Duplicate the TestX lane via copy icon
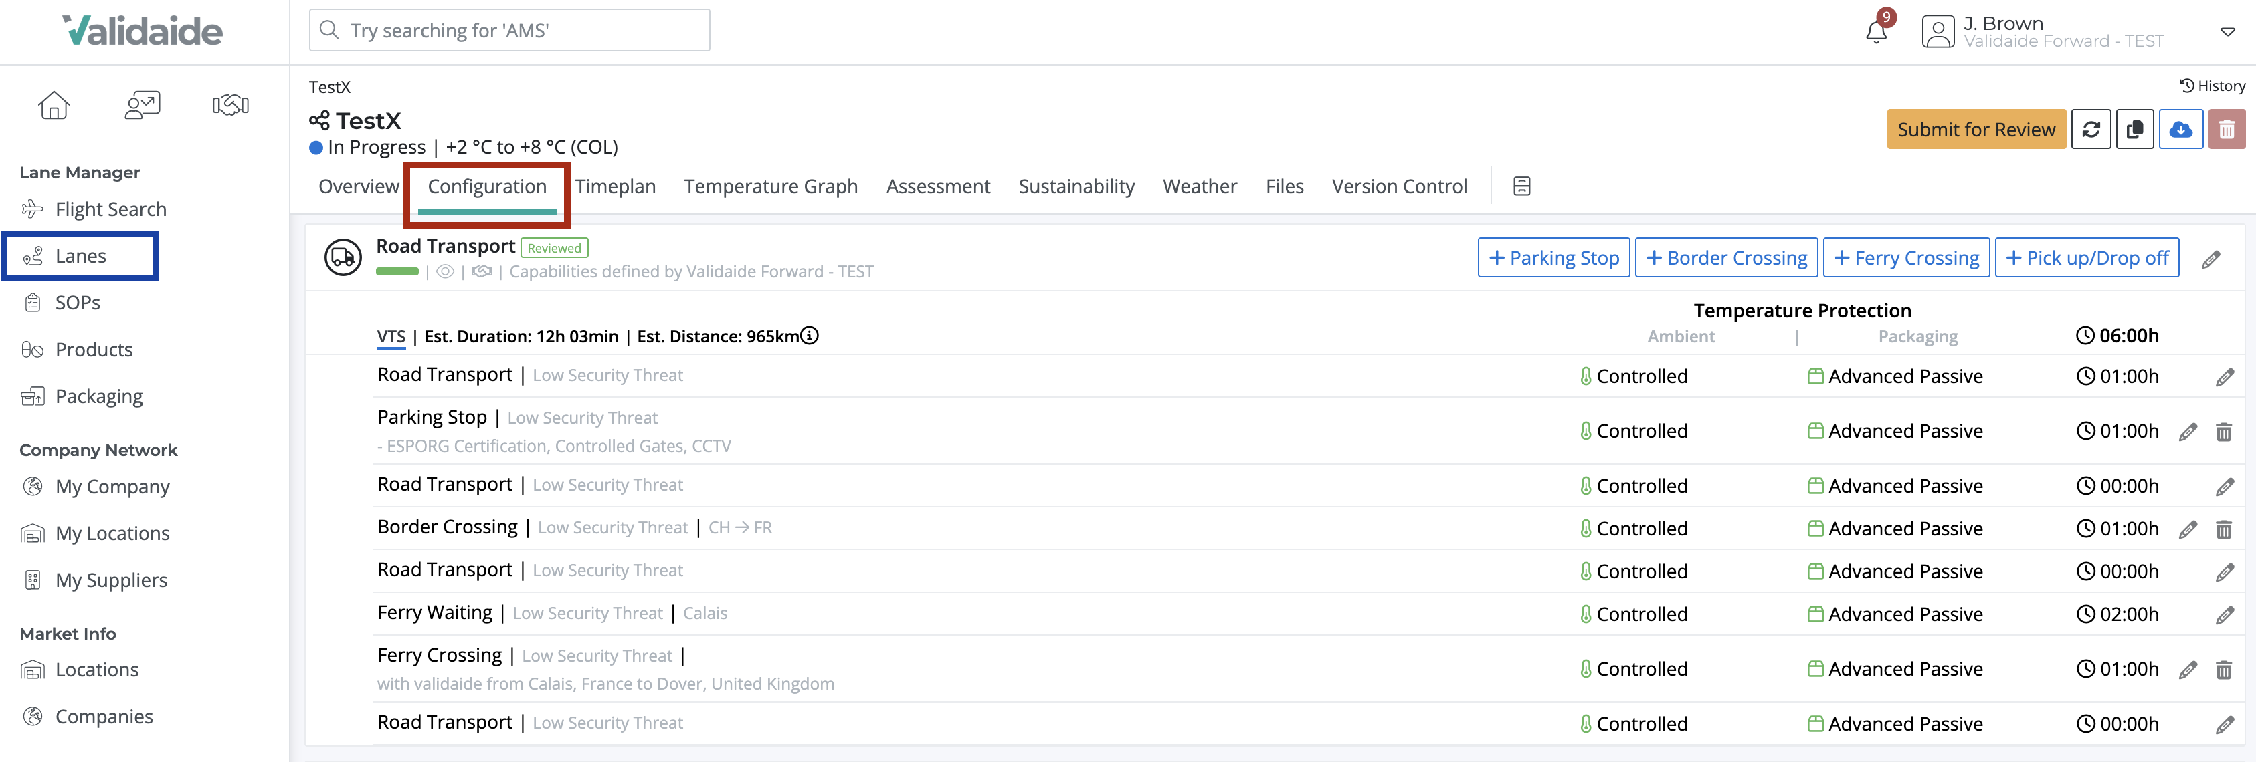 [2135, 128]
